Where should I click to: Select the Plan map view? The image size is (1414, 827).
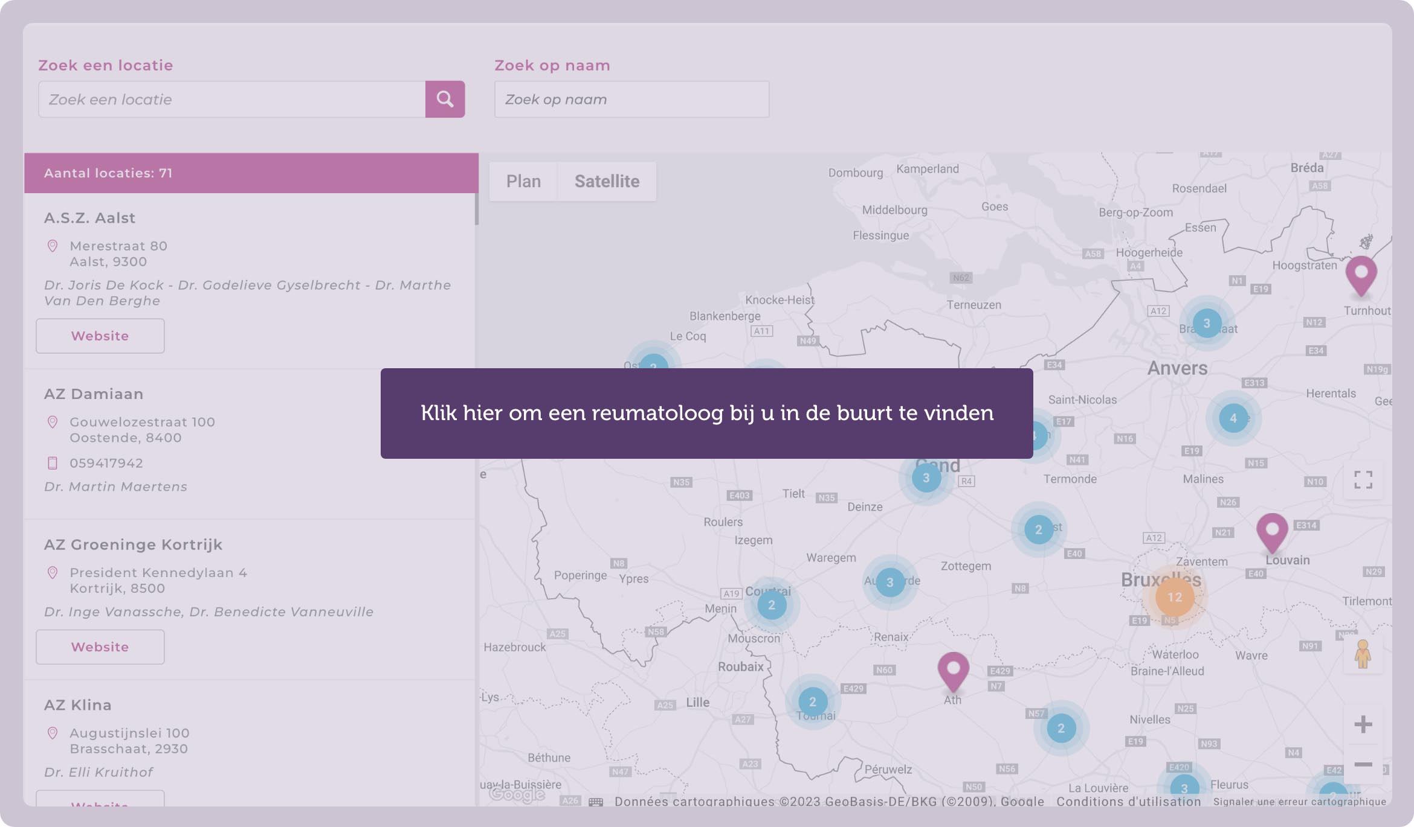click(523, 181)
